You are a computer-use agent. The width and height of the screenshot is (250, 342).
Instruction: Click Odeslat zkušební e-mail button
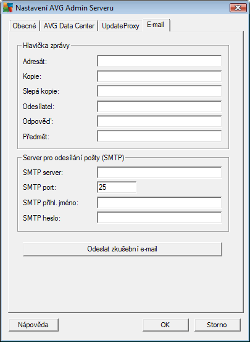coord(122,249)
